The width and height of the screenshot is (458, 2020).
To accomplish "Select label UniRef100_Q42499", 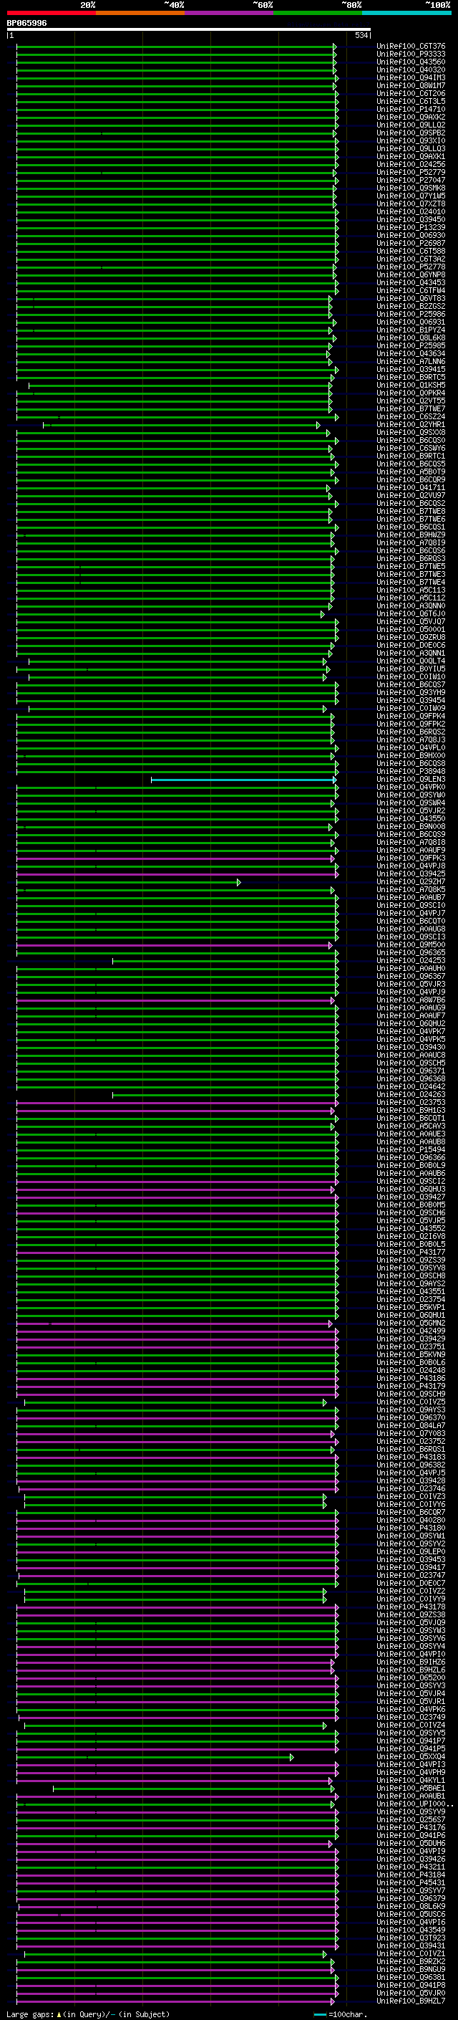I will pyautogui.click(x=410, y=1331).
